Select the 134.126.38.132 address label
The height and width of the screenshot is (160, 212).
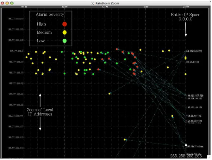click(194, 99)
